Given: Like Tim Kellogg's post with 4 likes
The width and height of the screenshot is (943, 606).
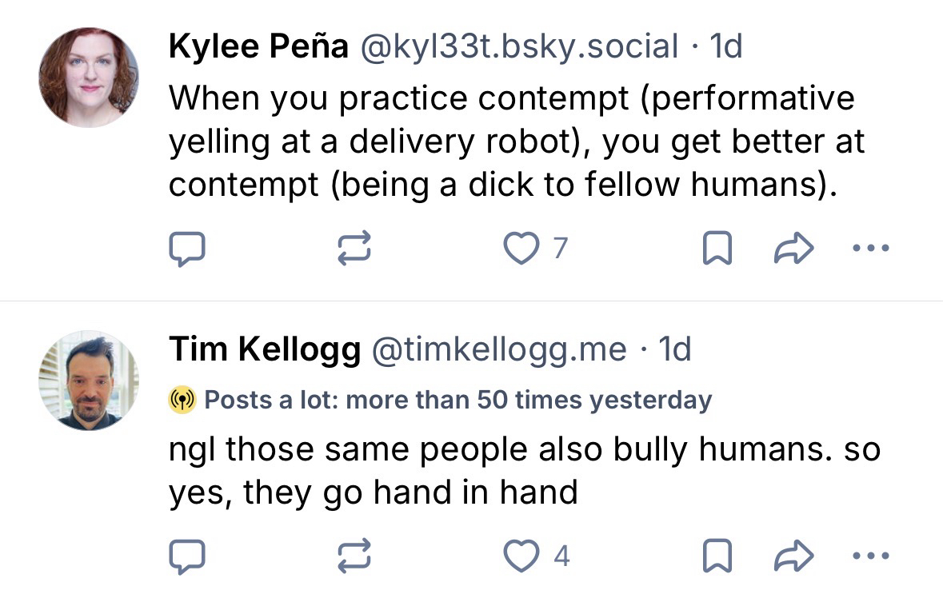Looking at the screenshot, I should click(521, 556).
